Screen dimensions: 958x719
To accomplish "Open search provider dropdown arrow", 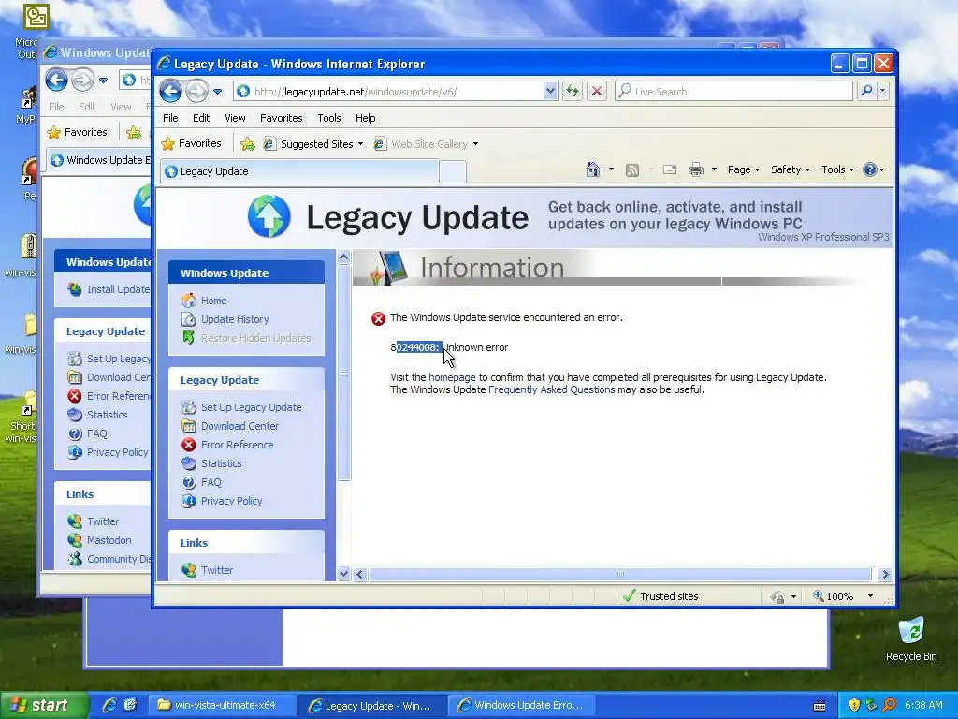I will click(883, 91).
